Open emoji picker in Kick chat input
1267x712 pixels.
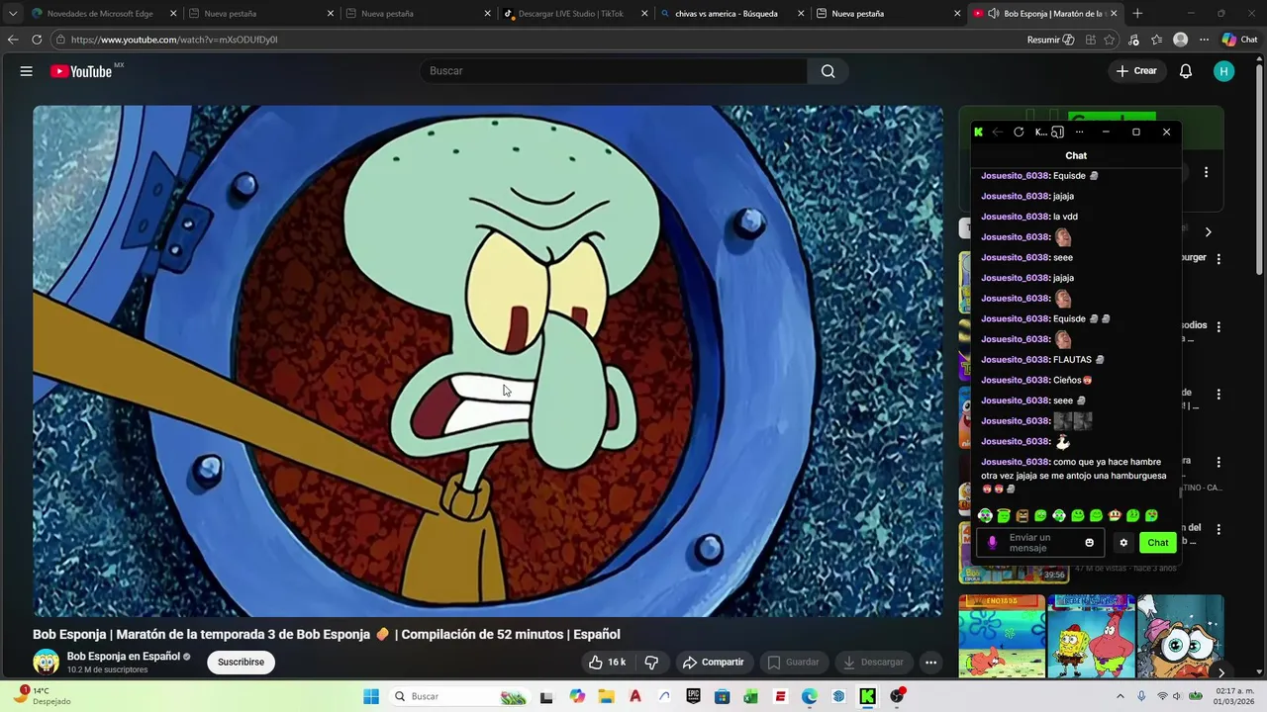pos(1090,543)
